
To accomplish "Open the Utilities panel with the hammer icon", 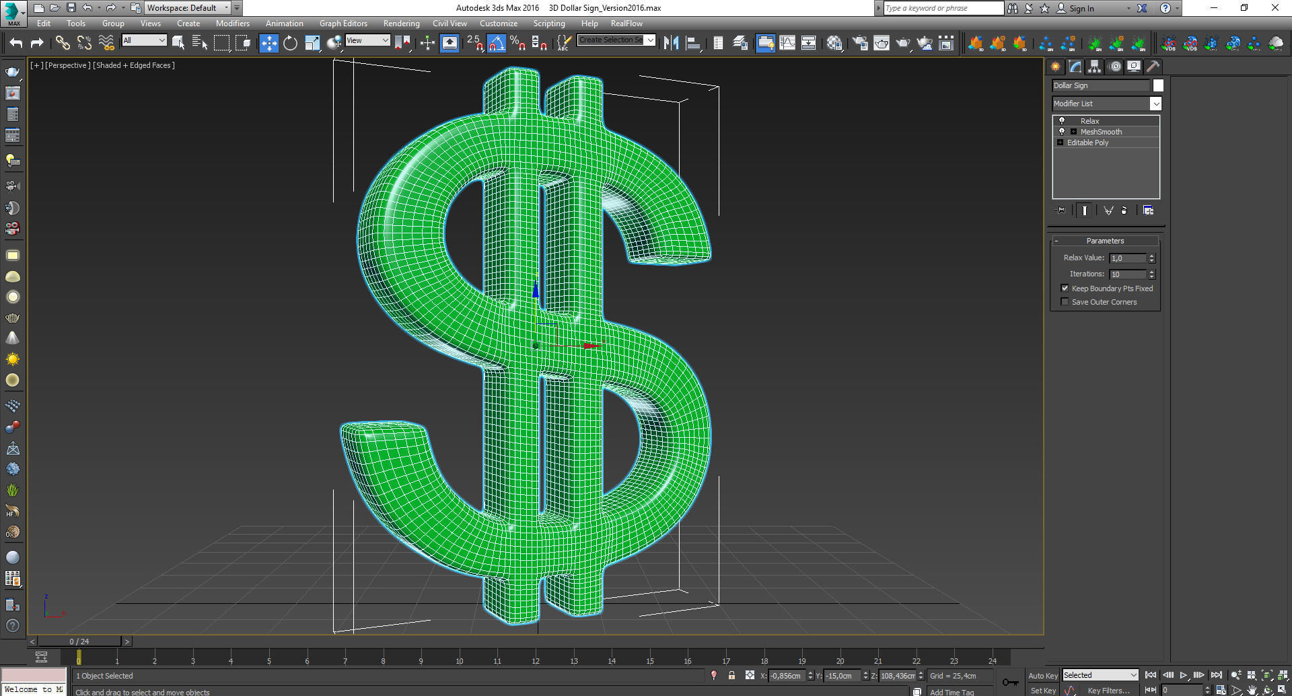I will [x=1153, y=66].
